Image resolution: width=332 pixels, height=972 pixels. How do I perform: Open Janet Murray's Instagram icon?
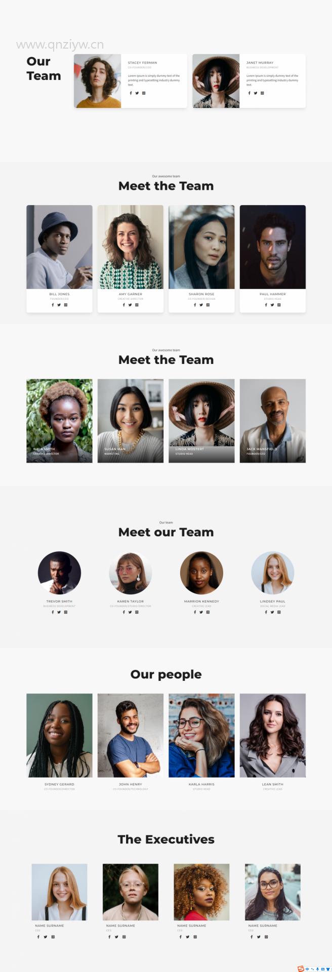coord(262,93)
